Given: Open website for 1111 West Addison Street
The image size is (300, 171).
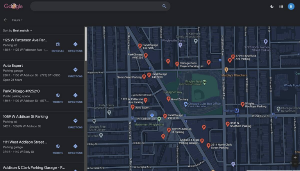Looking at the screenshot, I should pos(58,149).
